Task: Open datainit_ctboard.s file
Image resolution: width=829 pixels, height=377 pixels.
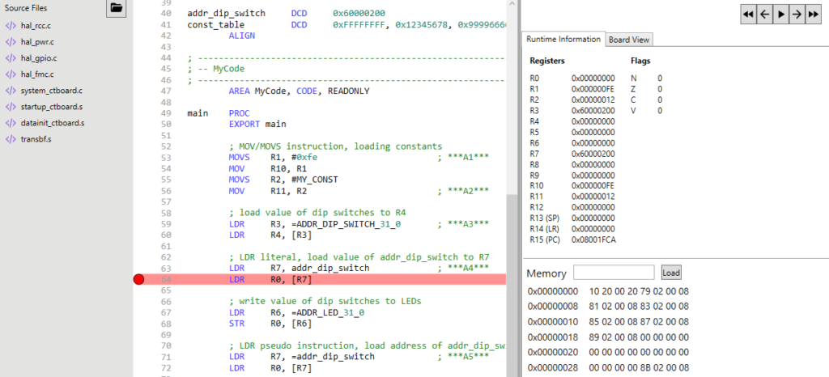Action: (x=53, y=123)
